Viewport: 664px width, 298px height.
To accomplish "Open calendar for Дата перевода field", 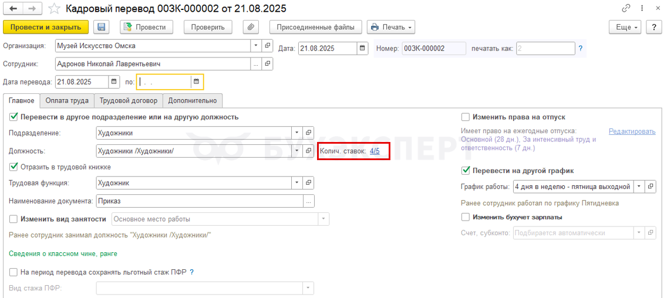I will point(114,82).
